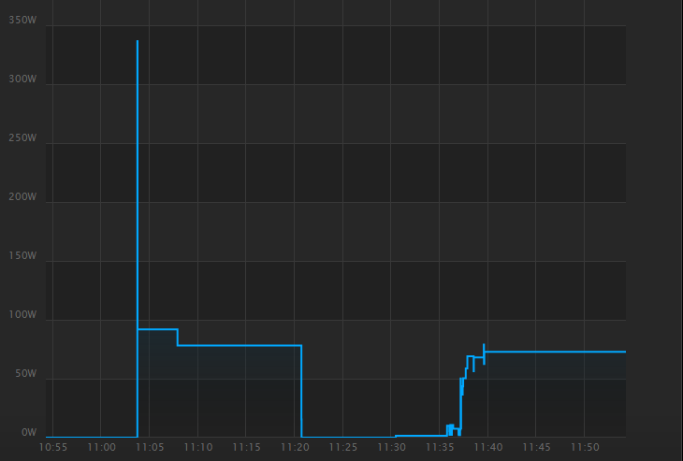Click the 350W y-axis label
The image size is (683, 461).
(22, 20)
